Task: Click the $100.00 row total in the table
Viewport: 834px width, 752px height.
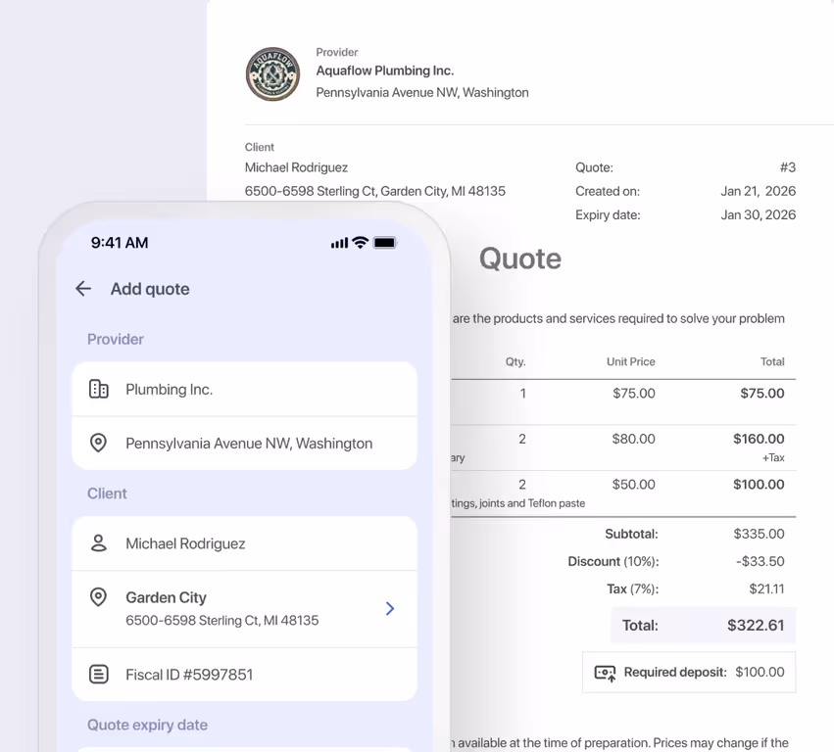Action: tap(759, 485)
